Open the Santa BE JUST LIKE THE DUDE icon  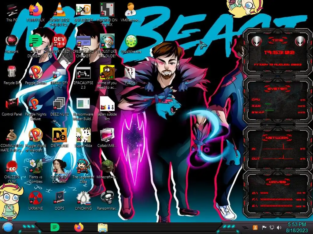point(107,46)
